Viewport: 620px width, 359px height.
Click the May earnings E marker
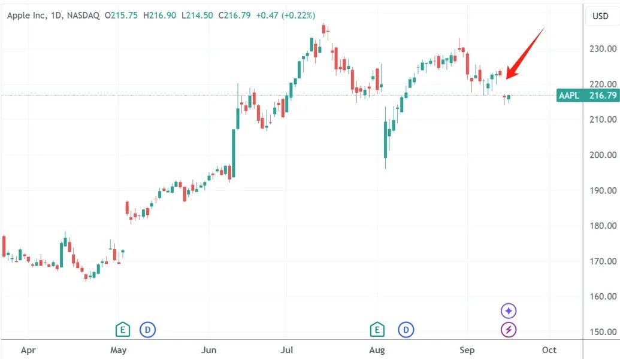tap(123, 329)
